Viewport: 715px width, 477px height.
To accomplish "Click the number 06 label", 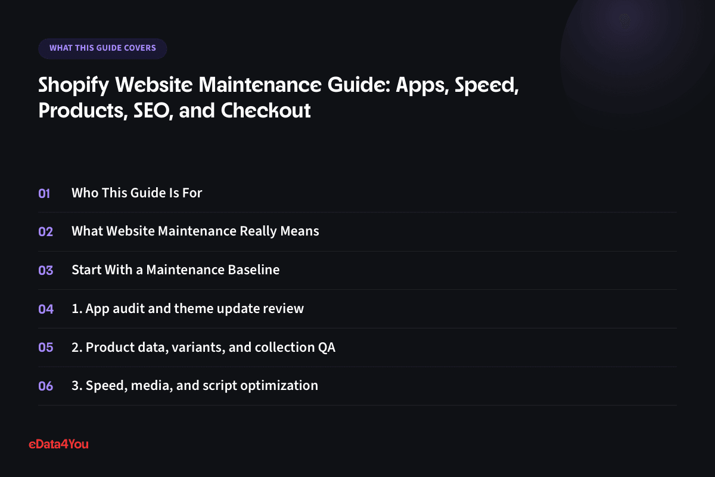I will click(x=46, y=386).
